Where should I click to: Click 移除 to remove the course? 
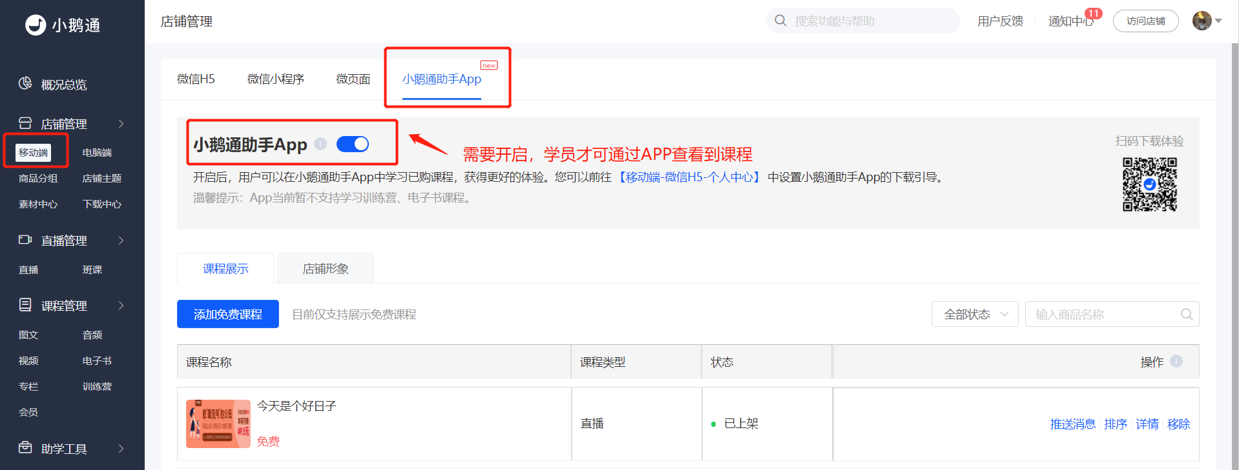tap(1179, 424)
